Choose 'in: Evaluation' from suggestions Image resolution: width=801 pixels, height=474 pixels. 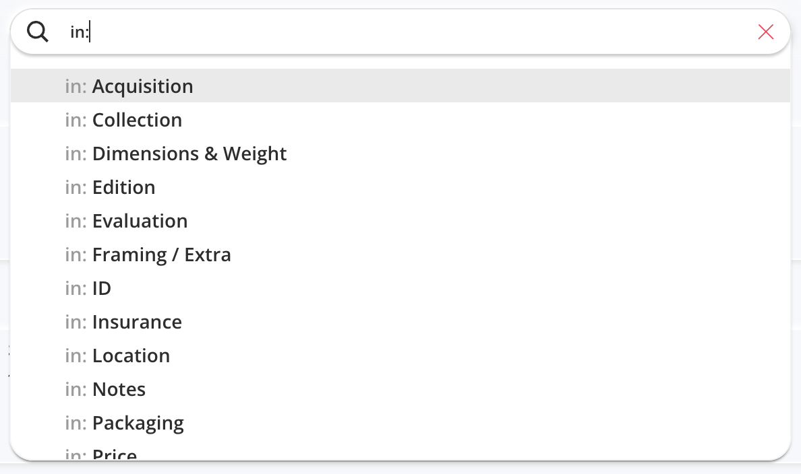click(400, 220)
